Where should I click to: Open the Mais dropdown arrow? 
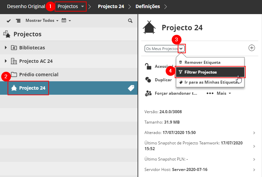click(x=230, y=93)
